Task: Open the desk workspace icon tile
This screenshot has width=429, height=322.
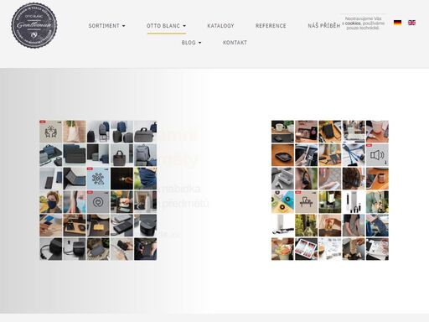Action: [306, 202]
